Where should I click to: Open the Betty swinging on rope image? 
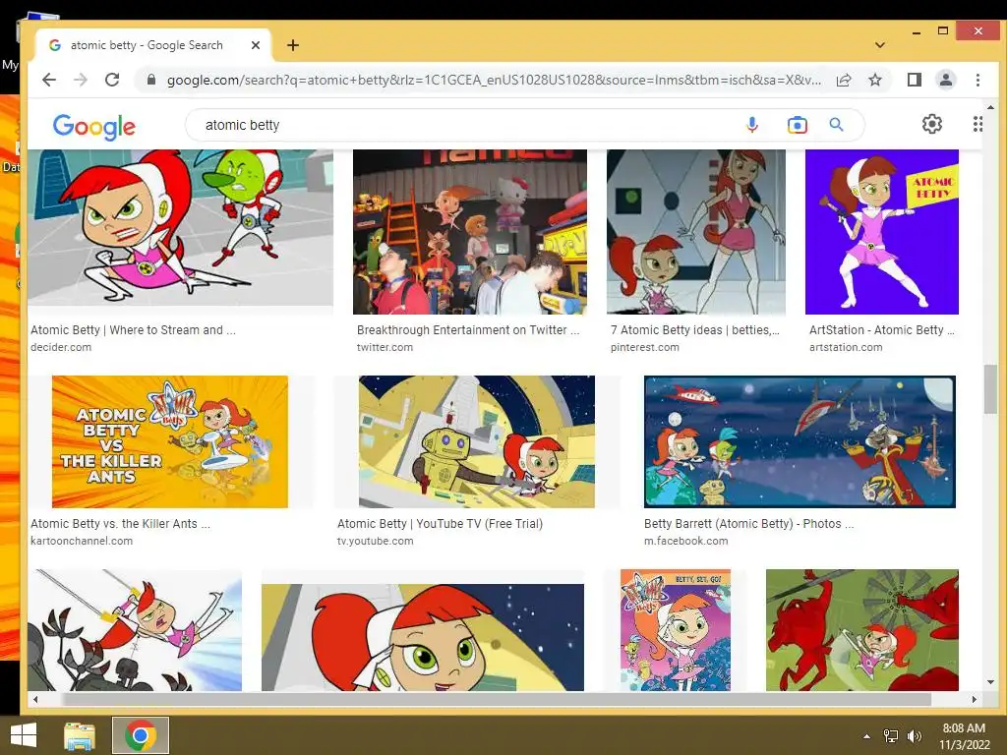click(x=135, y=630)
